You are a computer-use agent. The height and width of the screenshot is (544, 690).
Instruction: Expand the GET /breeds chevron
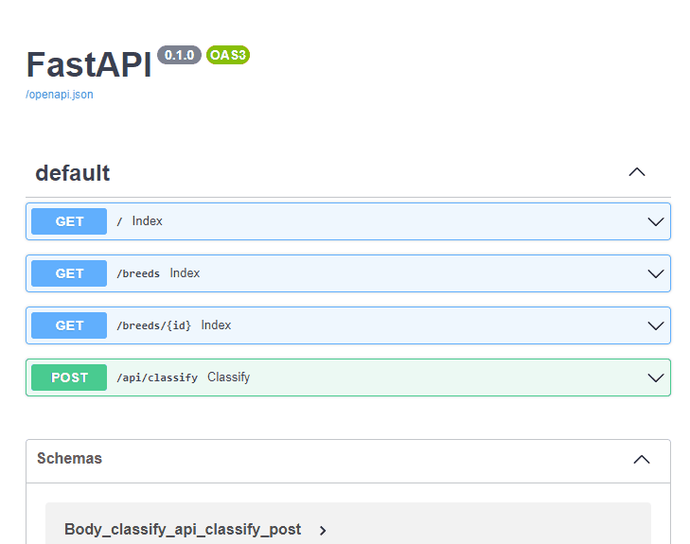pyautogui.click(x=656, y=273)
